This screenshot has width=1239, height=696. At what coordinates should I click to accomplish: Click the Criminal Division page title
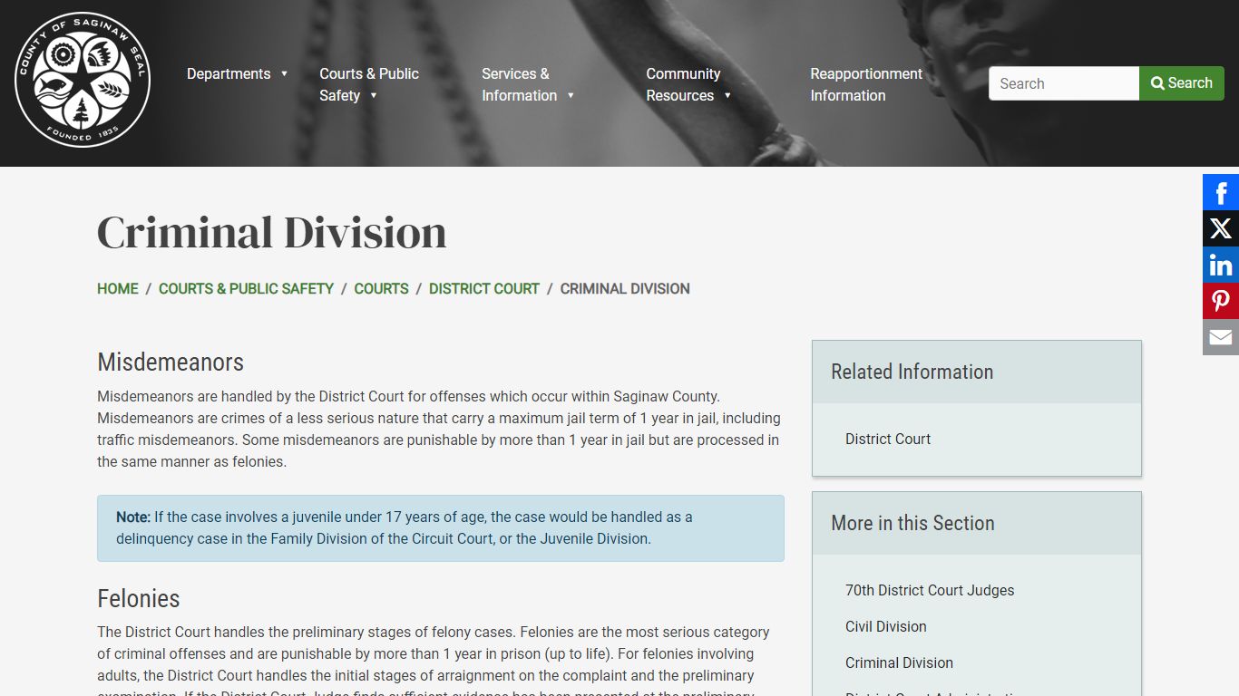(x=272, y=232)
